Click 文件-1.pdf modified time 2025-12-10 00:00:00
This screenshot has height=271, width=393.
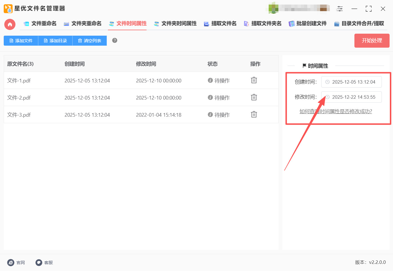[159, 80]
